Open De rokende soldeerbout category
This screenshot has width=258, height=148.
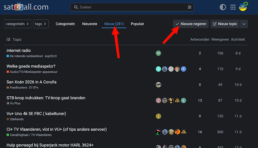25,56
